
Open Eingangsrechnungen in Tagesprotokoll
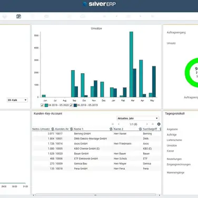point(179,164)
